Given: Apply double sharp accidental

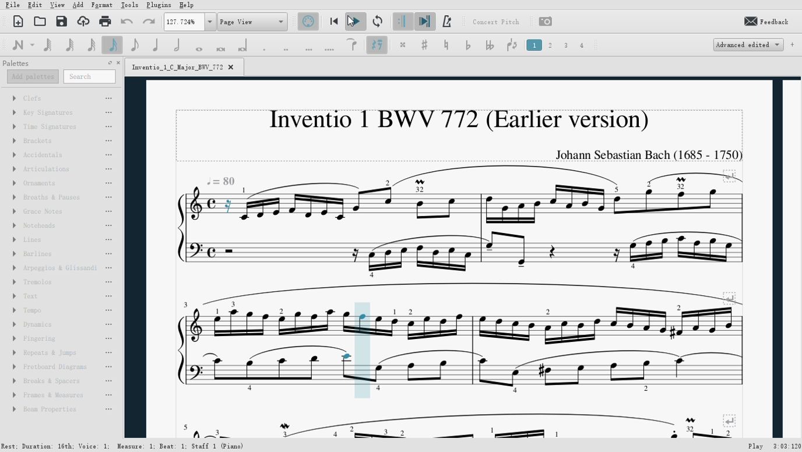Looking at the screenshot, I should pos(403,45).
